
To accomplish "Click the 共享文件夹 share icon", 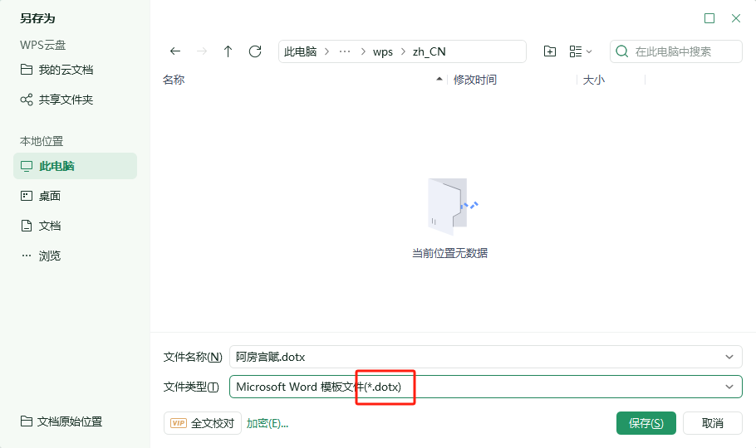I will (27, 100).
